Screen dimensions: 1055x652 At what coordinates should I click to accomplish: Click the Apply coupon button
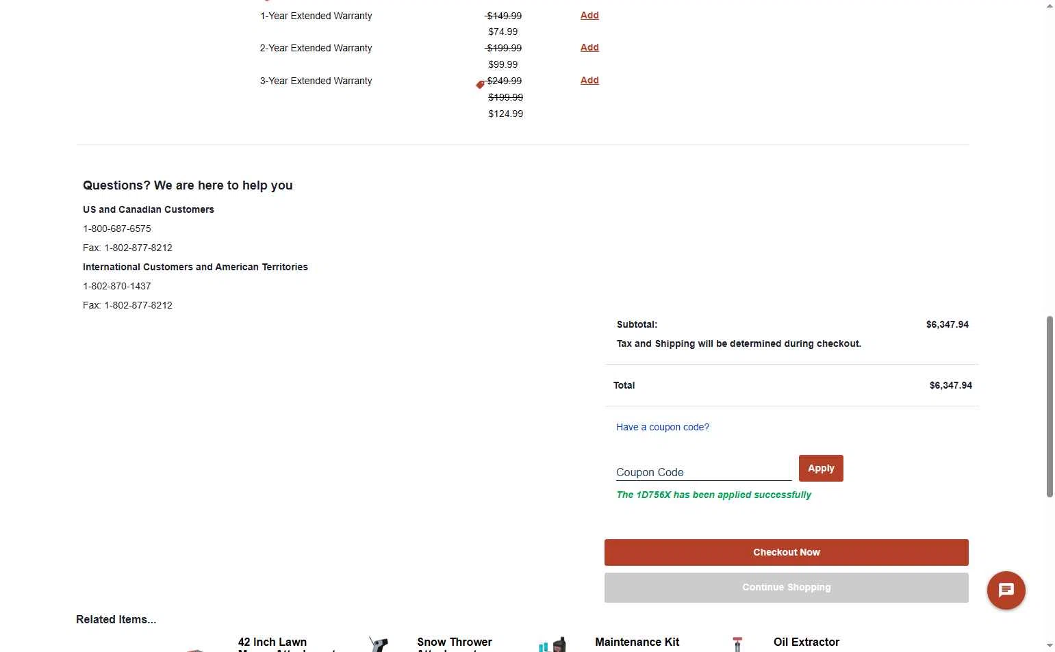click(x=821, y=468)
